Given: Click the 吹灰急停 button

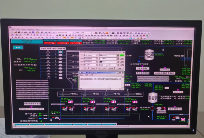Looking at the screenshot, I should [142, 68].
